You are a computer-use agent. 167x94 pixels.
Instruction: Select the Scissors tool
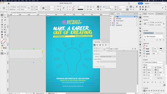pos(2,30)
